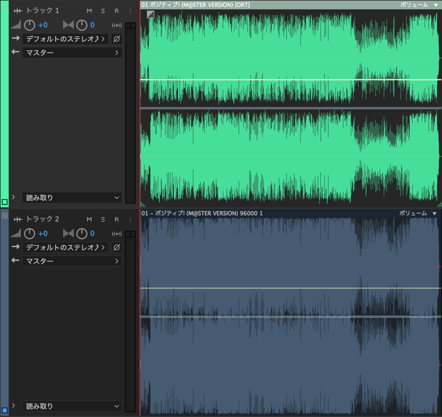Click Track 2 level meter
Screen dimensions: 442x417
[130, 322]
